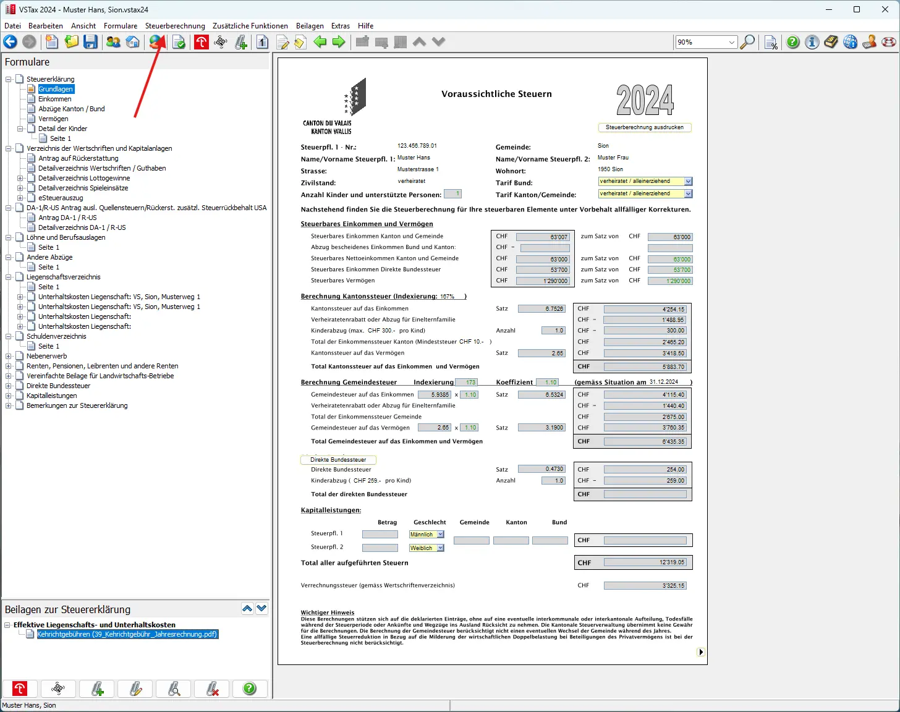The width and height of the screenshot is (900, 712).
Task: Click the document with percent sign icon
Action: (771, 42)
